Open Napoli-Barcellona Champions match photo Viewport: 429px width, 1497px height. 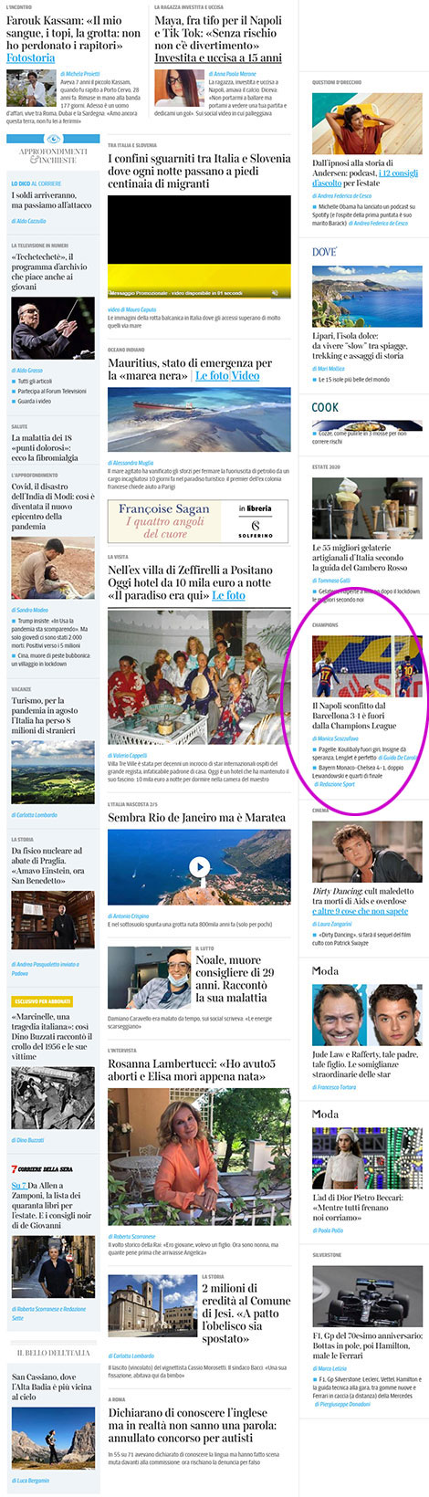pyautogui.click(x=367, y=665)
